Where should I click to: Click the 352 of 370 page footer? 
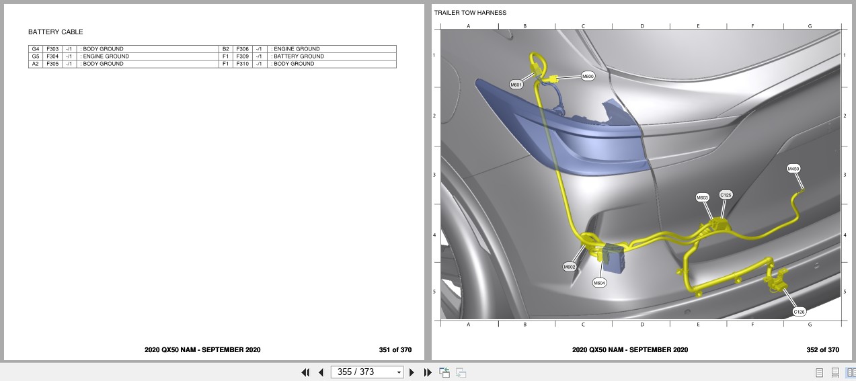click(x=823, y=350)
